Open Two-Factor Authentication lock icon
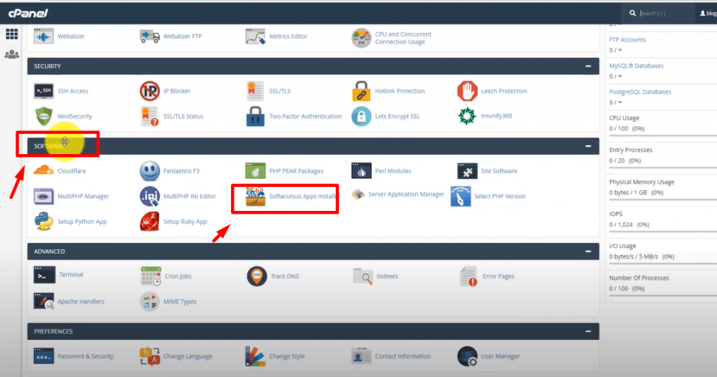This screenshot has height=377, width=717. [x=255, y=116]
